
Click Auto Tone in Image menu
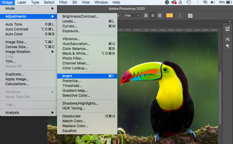[x=28, y=24]
